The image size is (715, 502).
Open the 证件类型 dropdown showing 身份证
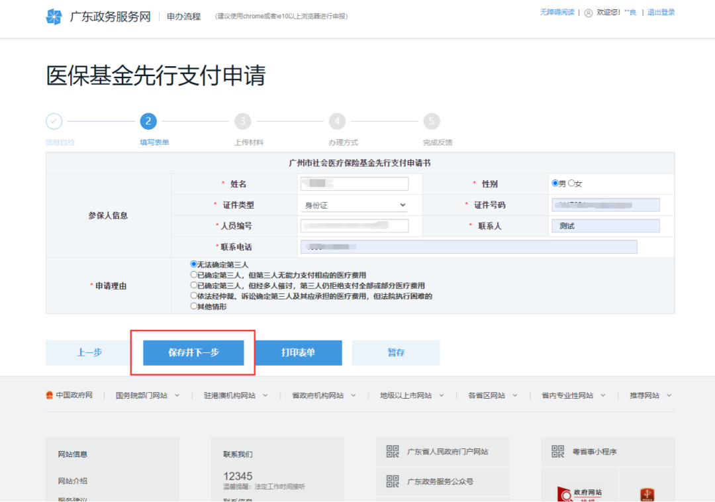[x=354, y=205]
